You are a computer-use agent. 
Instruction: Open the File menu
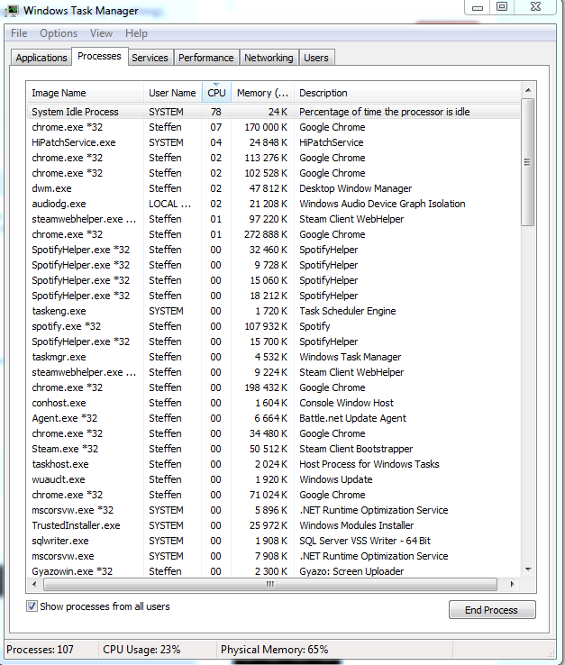[x=19, y=33]
